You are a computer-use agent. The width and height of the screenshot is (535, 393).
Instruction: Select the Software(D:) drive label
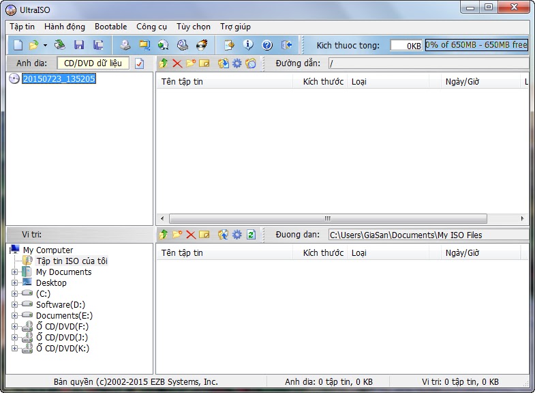(x=61, y=304)
